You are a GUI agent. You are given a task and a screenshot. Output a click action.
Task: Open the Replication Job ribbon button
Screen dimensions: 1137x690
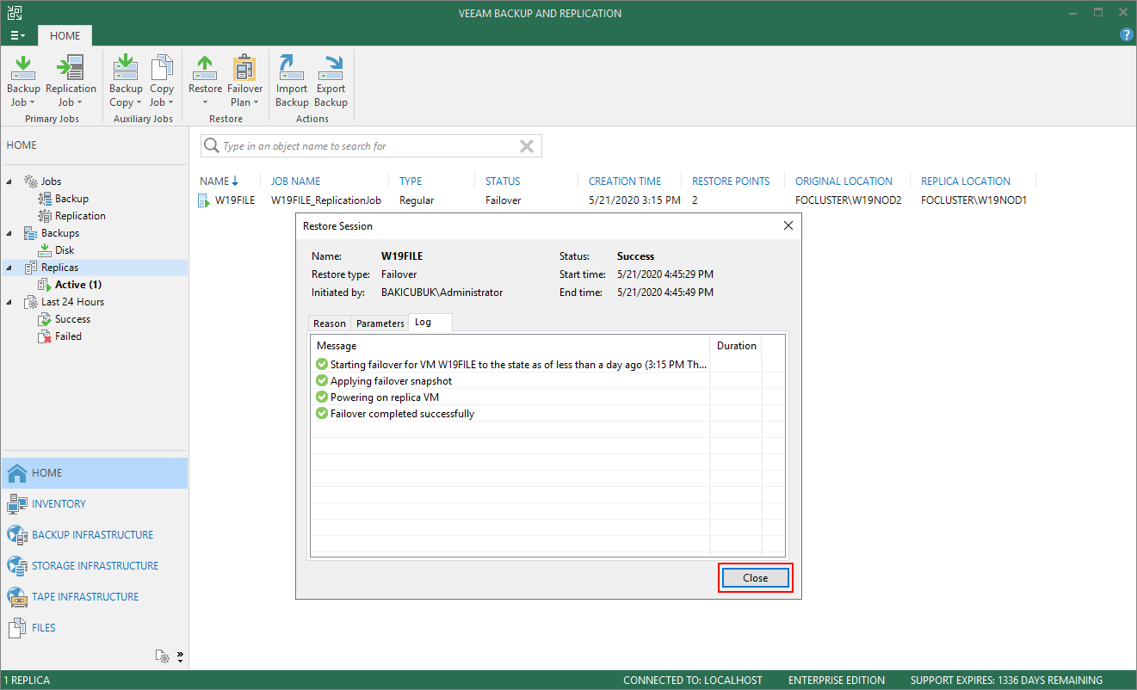tap(71, 81)
